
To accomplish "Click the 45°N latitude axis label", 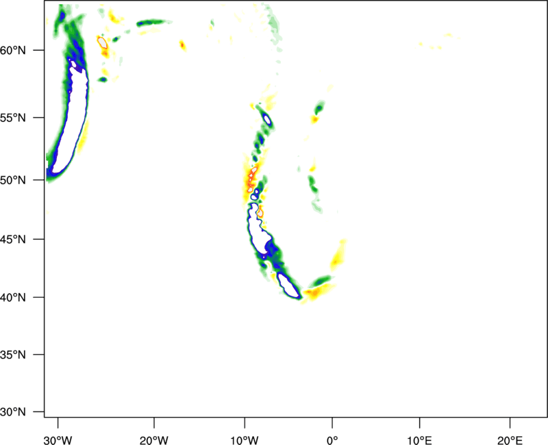I will coord(13,240).
